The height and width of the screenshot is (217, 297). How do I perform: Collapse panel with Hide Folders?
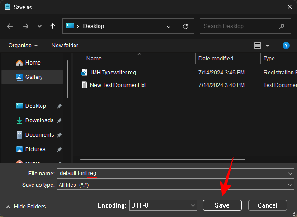[26, 206]
